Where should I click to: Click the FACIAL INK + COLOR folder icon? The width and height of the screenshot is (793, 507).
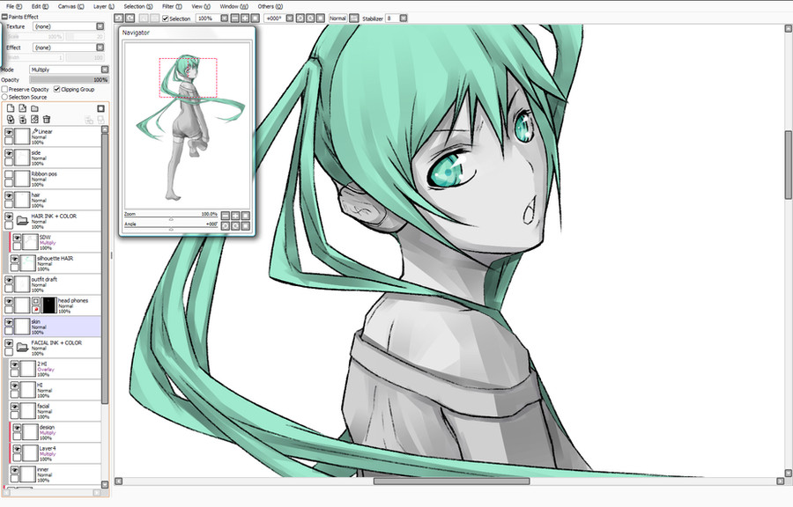(22, 347)
